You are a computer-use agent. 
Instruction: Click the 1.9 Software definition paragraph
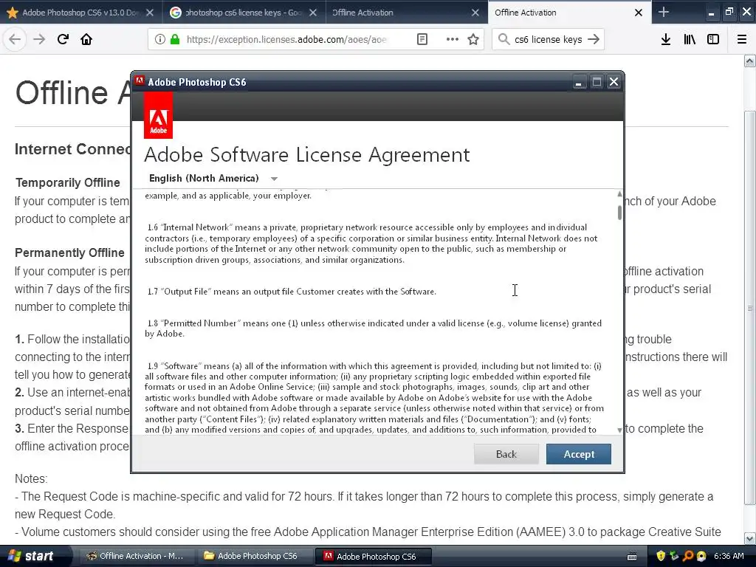(x=374, y=398)
